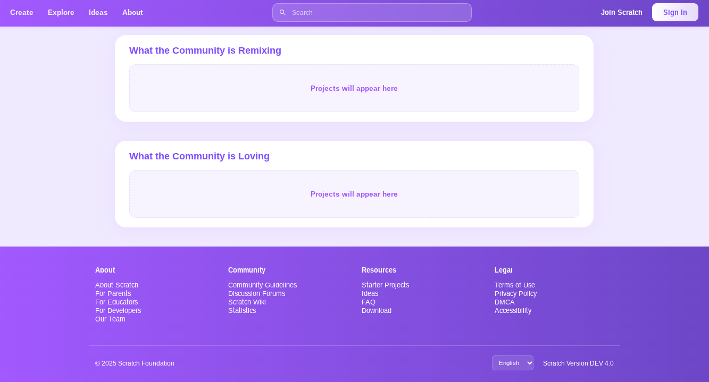Open For Parents footer link

tap(113, 293)
